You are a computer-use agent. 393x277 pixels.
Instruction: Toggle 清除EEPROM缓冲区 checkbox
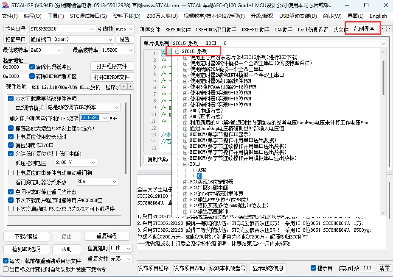coord(32,76)
